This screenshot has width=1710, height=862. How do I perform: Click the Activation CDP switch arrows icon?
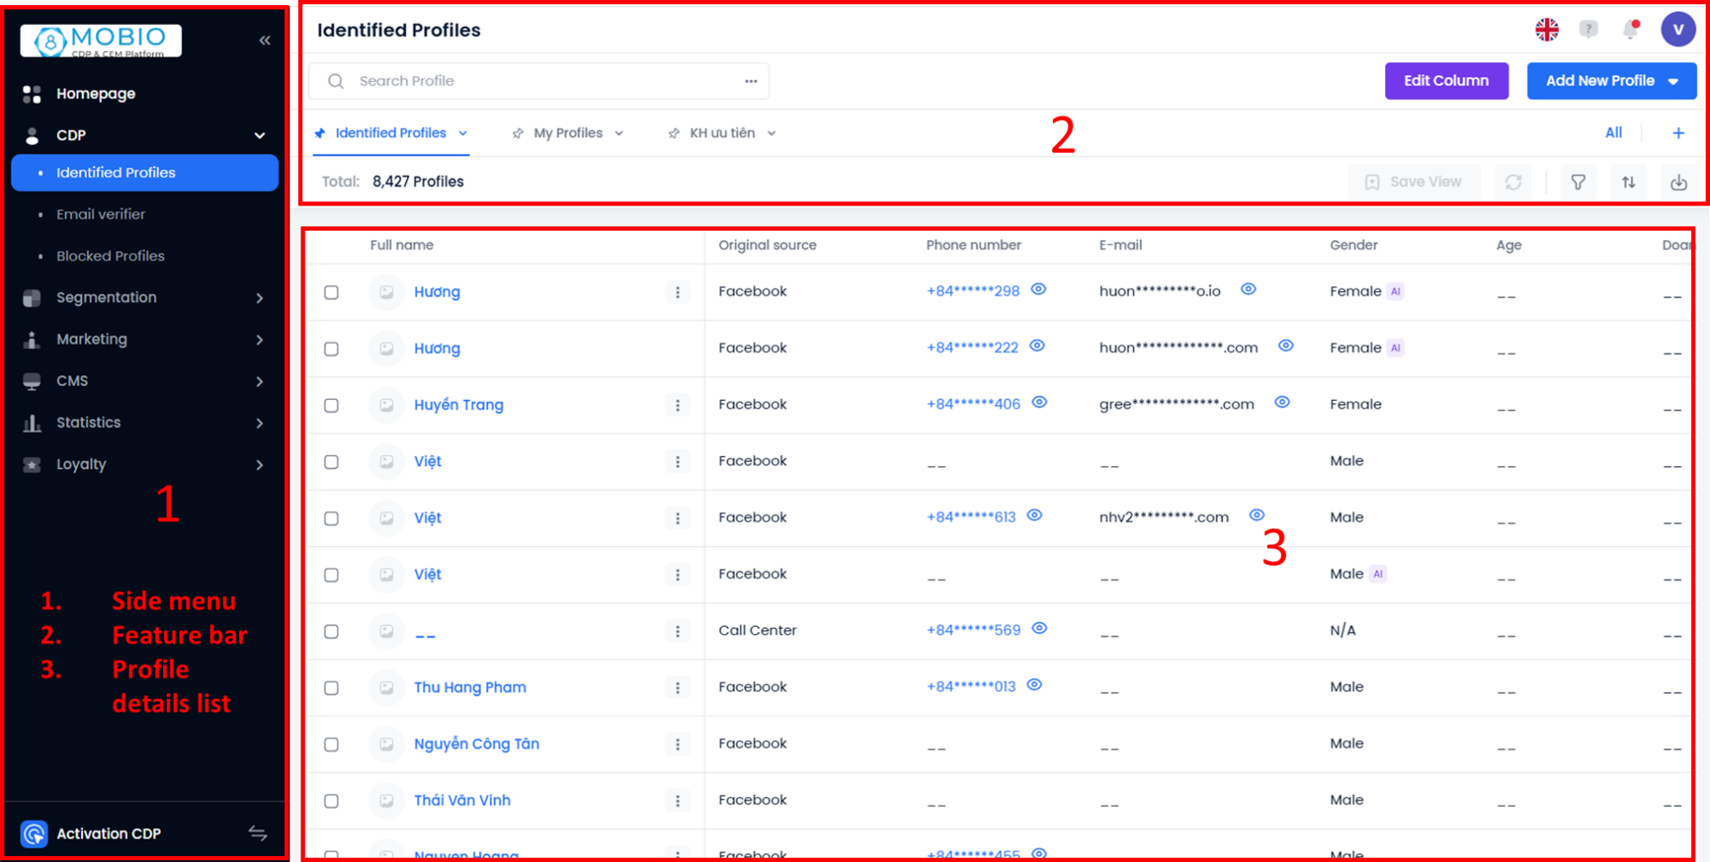coord(257,833)
